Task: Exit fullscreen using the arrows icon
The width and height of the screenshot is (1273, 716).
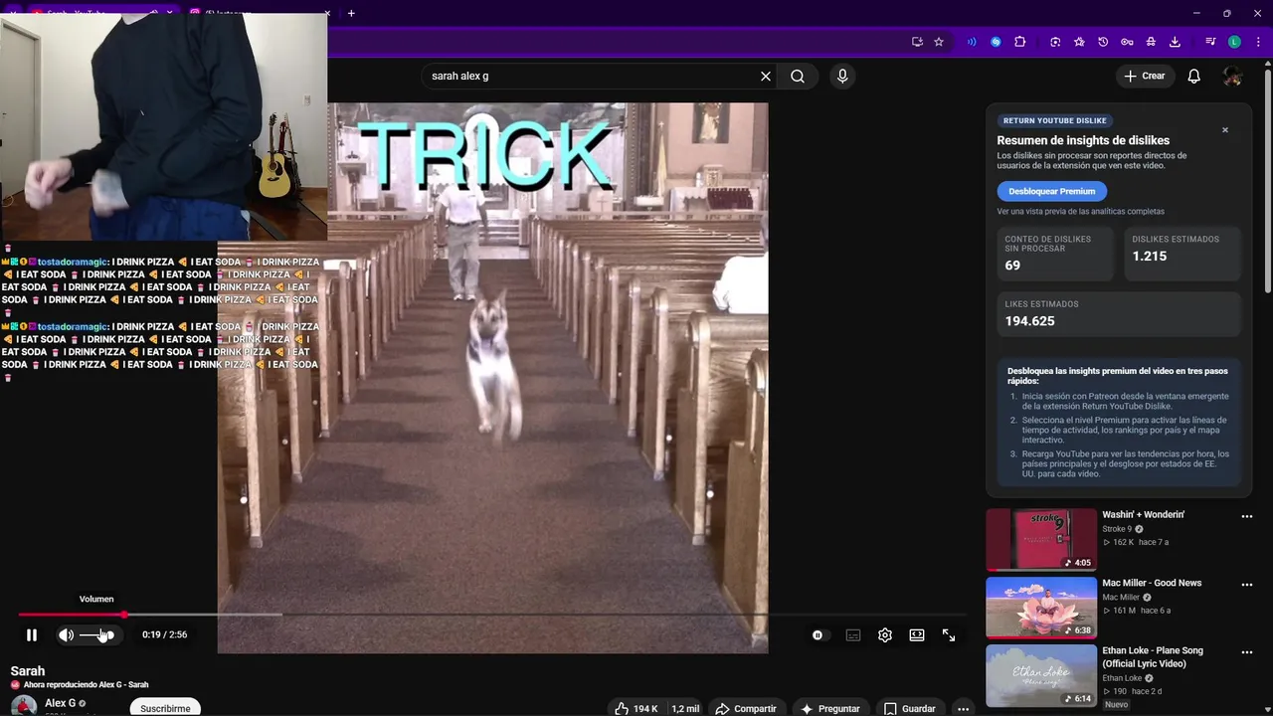Action: [949, 635]
